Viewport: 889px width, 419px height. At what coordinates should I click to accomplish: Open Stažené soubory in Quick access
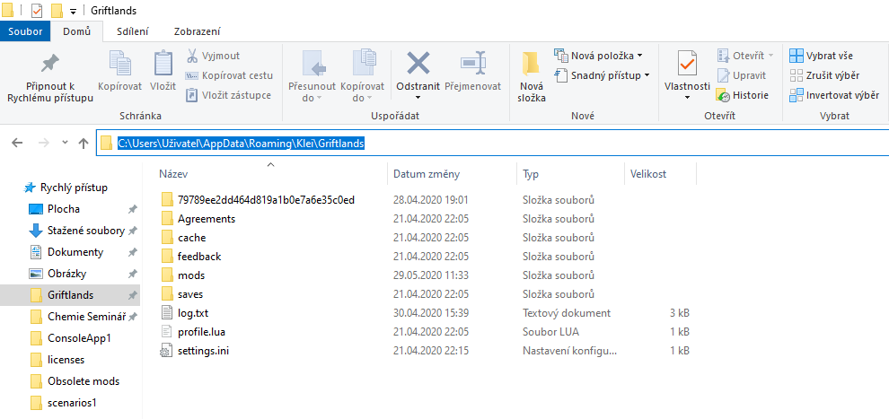coord(85,231)
